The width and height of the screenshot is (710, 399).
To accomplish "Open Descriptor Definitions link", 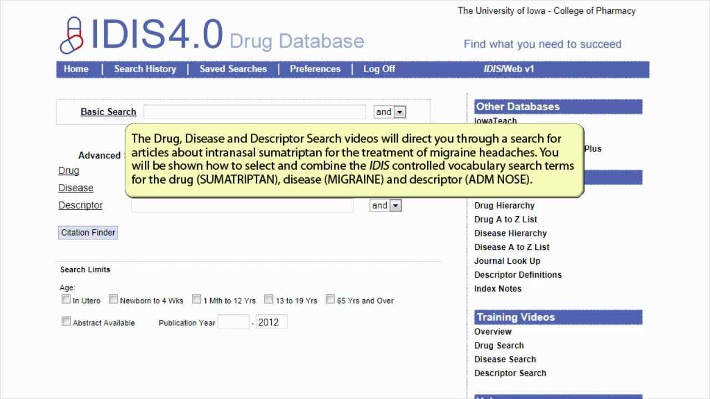I will pyautogui.click(x=518, y=275).
